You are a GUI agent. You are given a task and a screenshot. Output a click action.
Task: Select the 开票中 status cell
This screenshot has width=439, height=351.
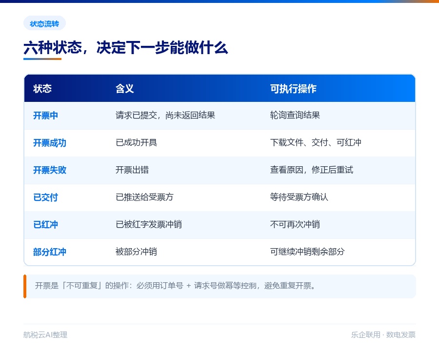[x=46, y=116]
